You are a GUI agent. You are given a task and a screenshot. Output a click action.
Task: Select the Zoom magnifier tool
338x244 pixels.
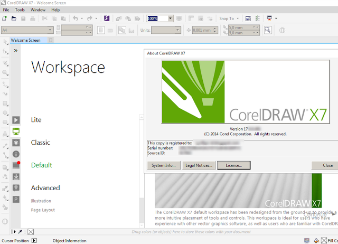tap(5, 73)
